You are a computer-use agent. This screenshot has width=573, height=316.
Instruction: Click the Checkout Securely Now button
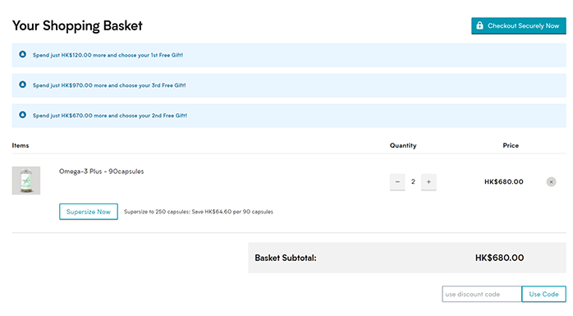519,26
